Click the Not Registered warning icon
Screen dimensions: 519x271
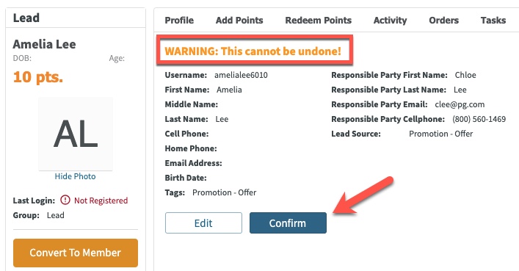point(65,200)
